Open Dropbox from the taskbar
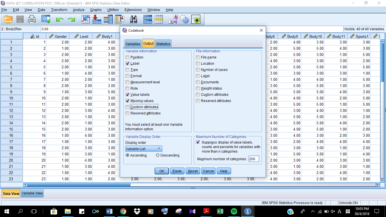The image size is (386, 217). (x=137, y=211)
